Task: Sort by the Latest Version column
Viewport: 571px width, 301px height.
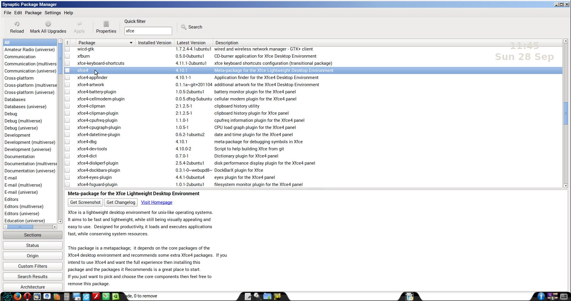Action: tap(194, 43)
